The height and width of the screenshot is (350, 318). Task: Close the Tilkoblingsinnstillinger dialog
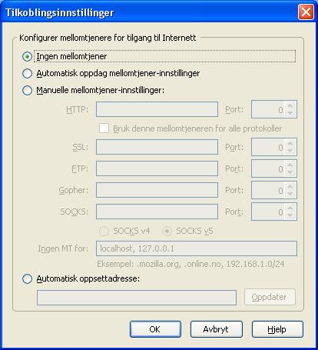pos(306,12)
